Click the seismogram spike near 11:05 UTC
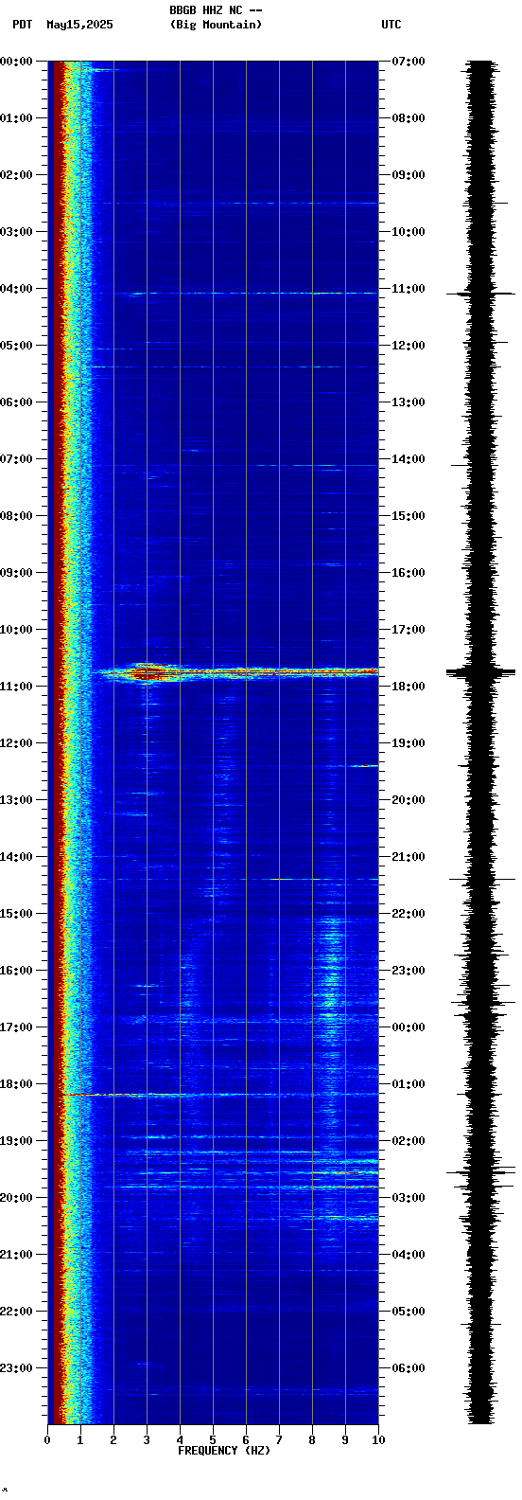 click(481, 295)
